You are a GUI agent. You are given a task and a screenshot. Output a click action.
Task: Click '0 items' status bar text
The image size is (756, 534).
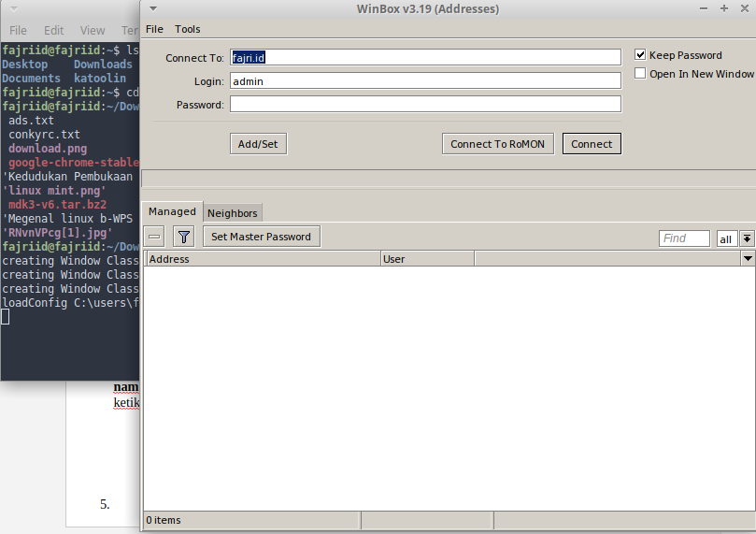164,520
